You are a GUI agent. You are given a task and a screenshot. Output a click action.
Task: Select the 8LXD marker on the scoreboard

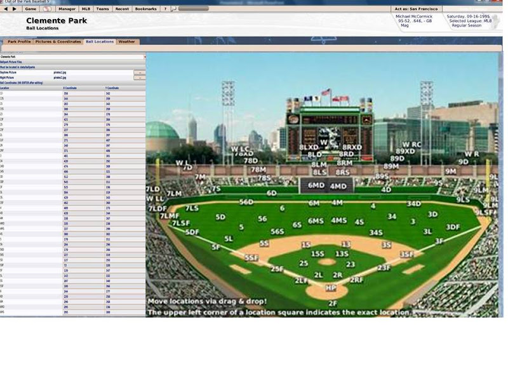pos(309,147)
